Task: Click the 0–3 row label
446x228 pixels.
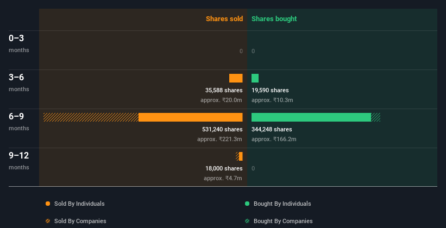Action: click(x=16, y=38)
